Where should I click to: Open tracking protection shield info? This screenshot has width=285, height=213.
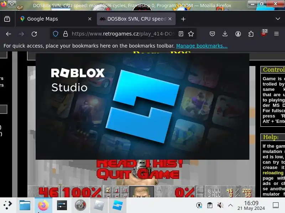click(x=56, y=34)
